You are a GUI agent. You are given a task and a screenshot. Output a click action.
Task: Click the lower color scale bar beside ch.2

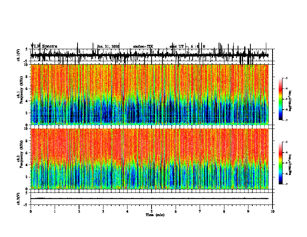pyautogui.click(x=281, y=163)
